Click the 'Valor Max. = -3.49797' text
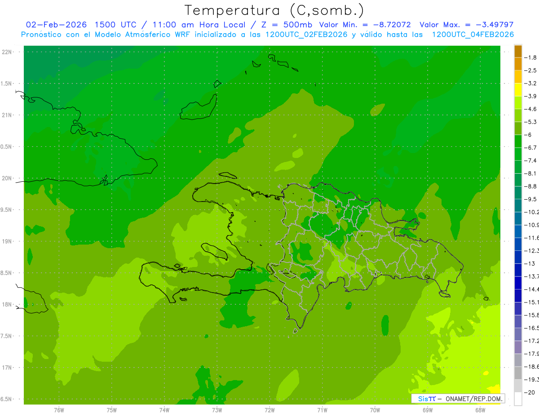Viewport: 539px width, 416px height. (x=467, y=25)
